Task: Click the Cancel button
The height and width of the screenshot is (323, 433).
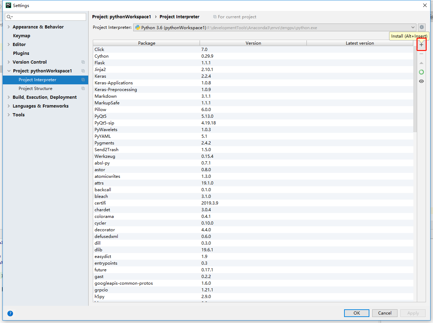Action: (385, 313)
